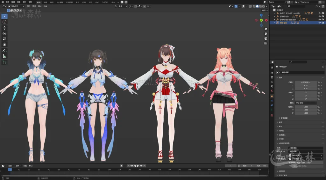Switch to the 动画 animation workspace tab

click(x=84, y=2)
